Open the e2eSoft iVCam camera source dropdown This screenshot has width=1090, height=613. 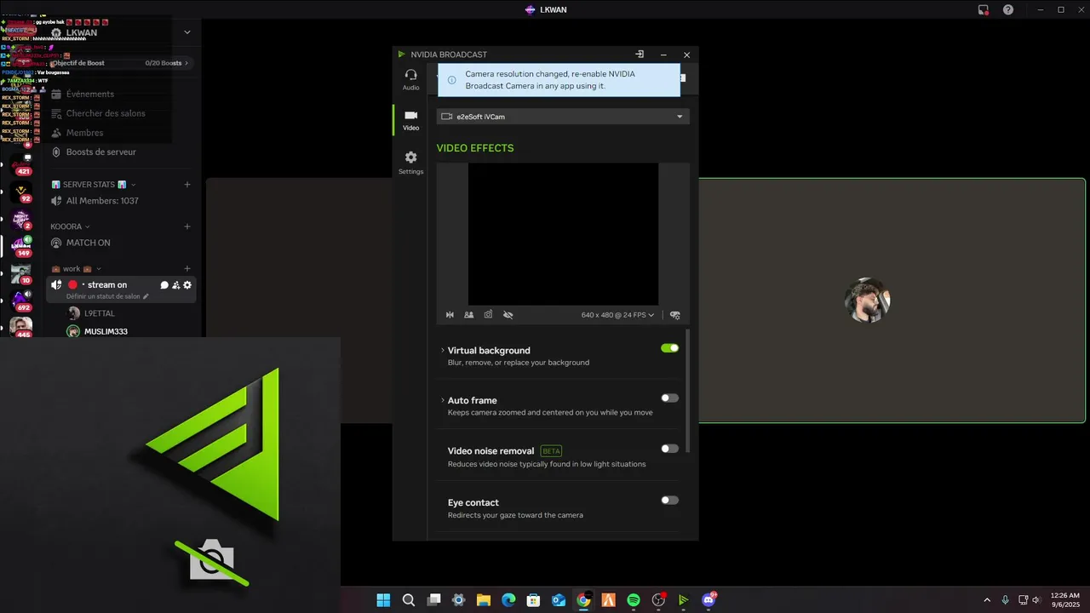563,117
